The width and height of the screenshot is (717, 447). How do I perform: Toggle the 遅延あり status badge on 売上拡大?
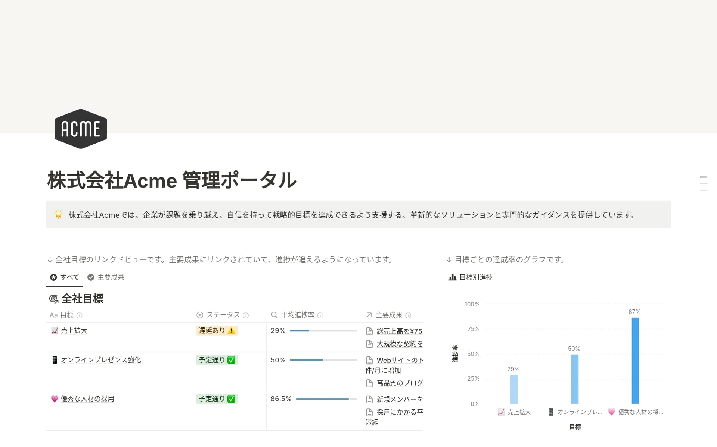click(x=217, y=330)
